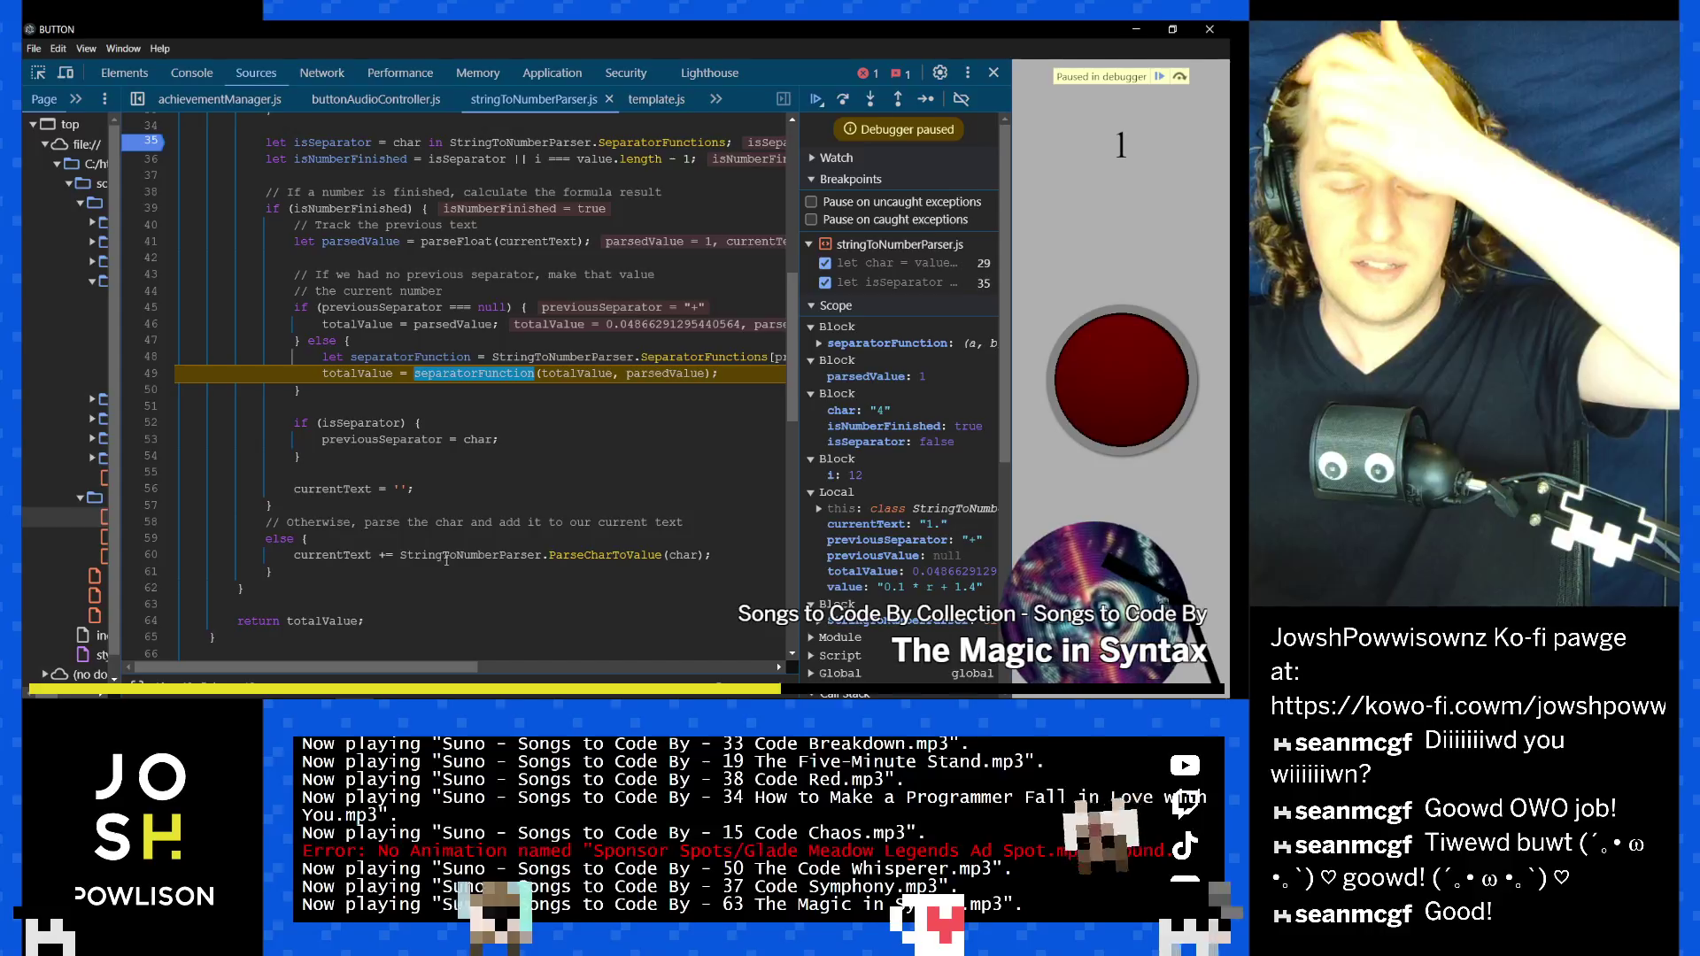Enable Pause on uncaught exceptions
This screenshot has height=956, width=1700.
(x=811, y=201)
